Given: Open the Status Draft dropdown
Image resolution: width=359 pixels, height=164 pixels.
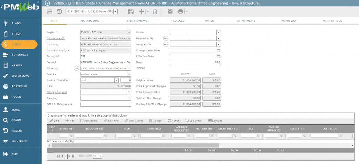Looking at the screenshot, I should click(x=116, y=80).
